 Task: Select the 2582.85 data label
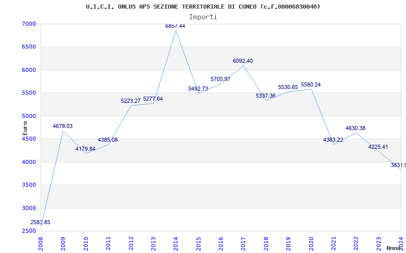pyautogui.click(x=41, y=222)
